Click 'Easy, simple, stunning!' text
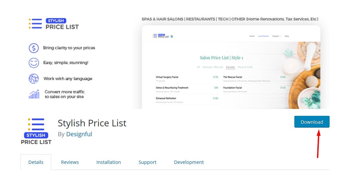 coord(66,63)
